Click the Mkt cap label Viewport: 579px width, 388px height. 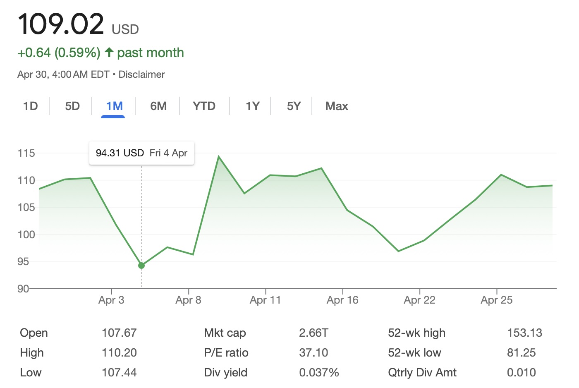(x=225, y=333)
